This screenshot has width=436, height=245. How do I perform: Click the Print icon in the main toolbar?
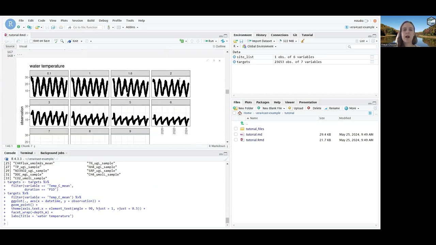[x=61, y=27]
